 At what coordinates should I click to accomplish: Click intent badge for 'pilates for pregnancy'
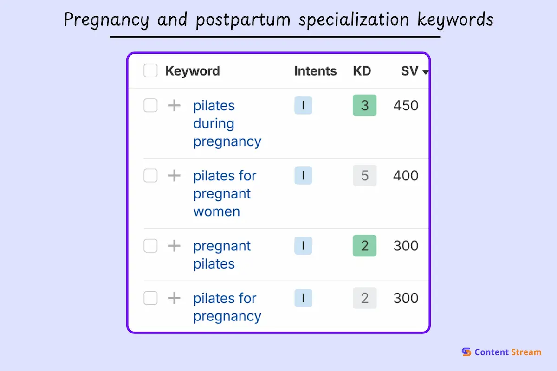click(303, 298)
